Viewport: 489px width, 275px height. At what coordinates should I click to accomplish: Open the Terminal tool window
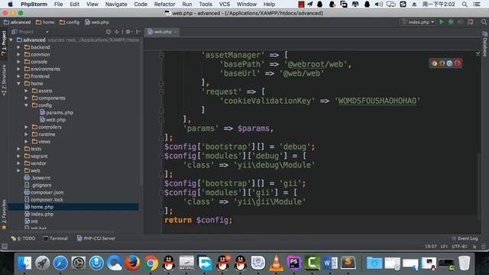(x=55, y=238)
